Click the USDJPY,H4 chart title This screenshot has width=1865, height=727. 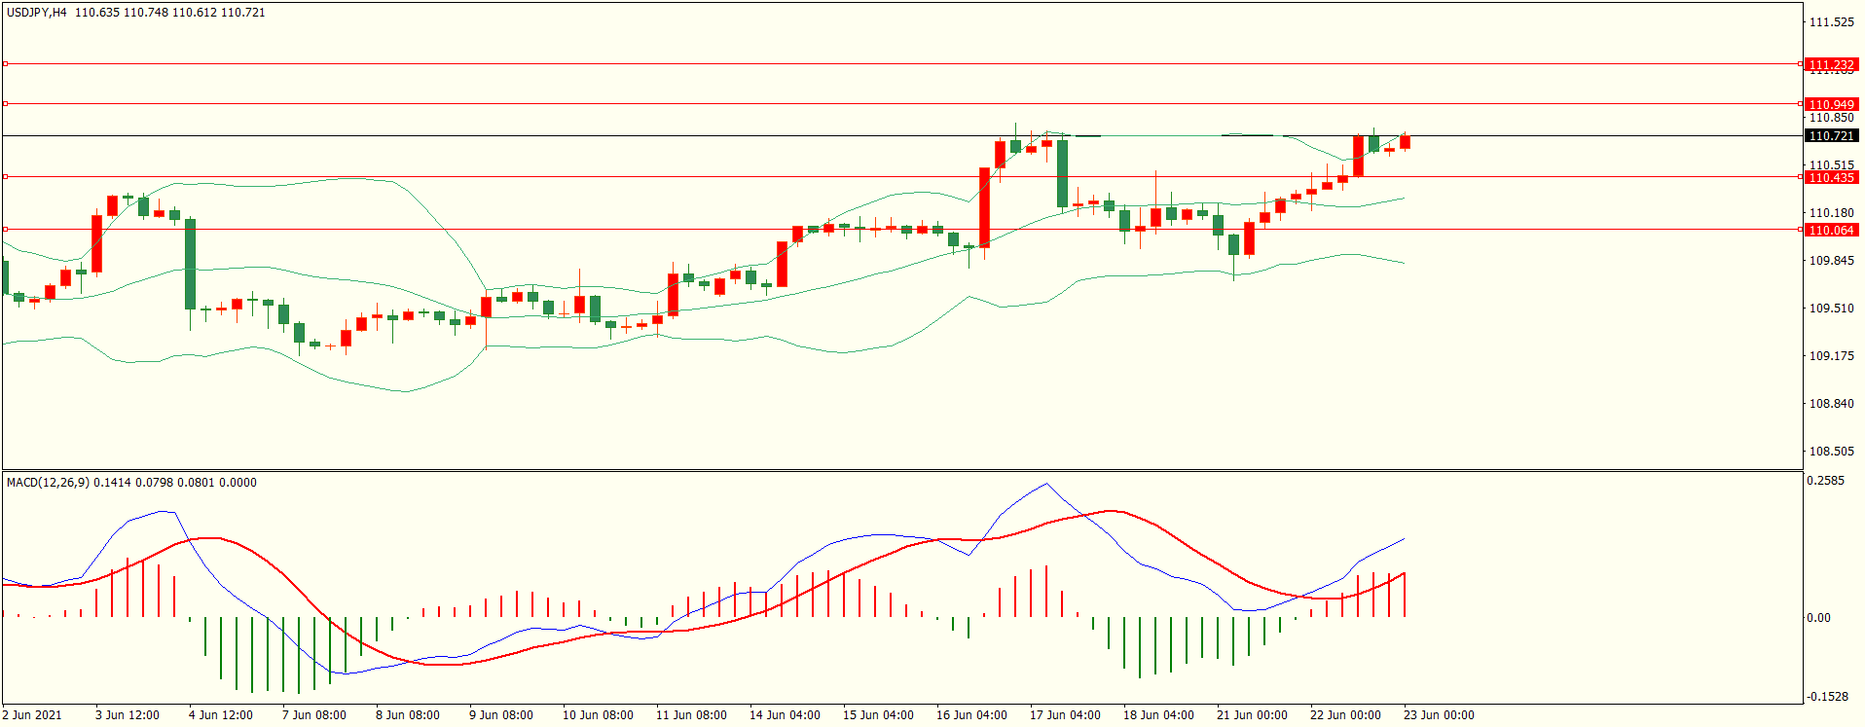coord(37,13)
